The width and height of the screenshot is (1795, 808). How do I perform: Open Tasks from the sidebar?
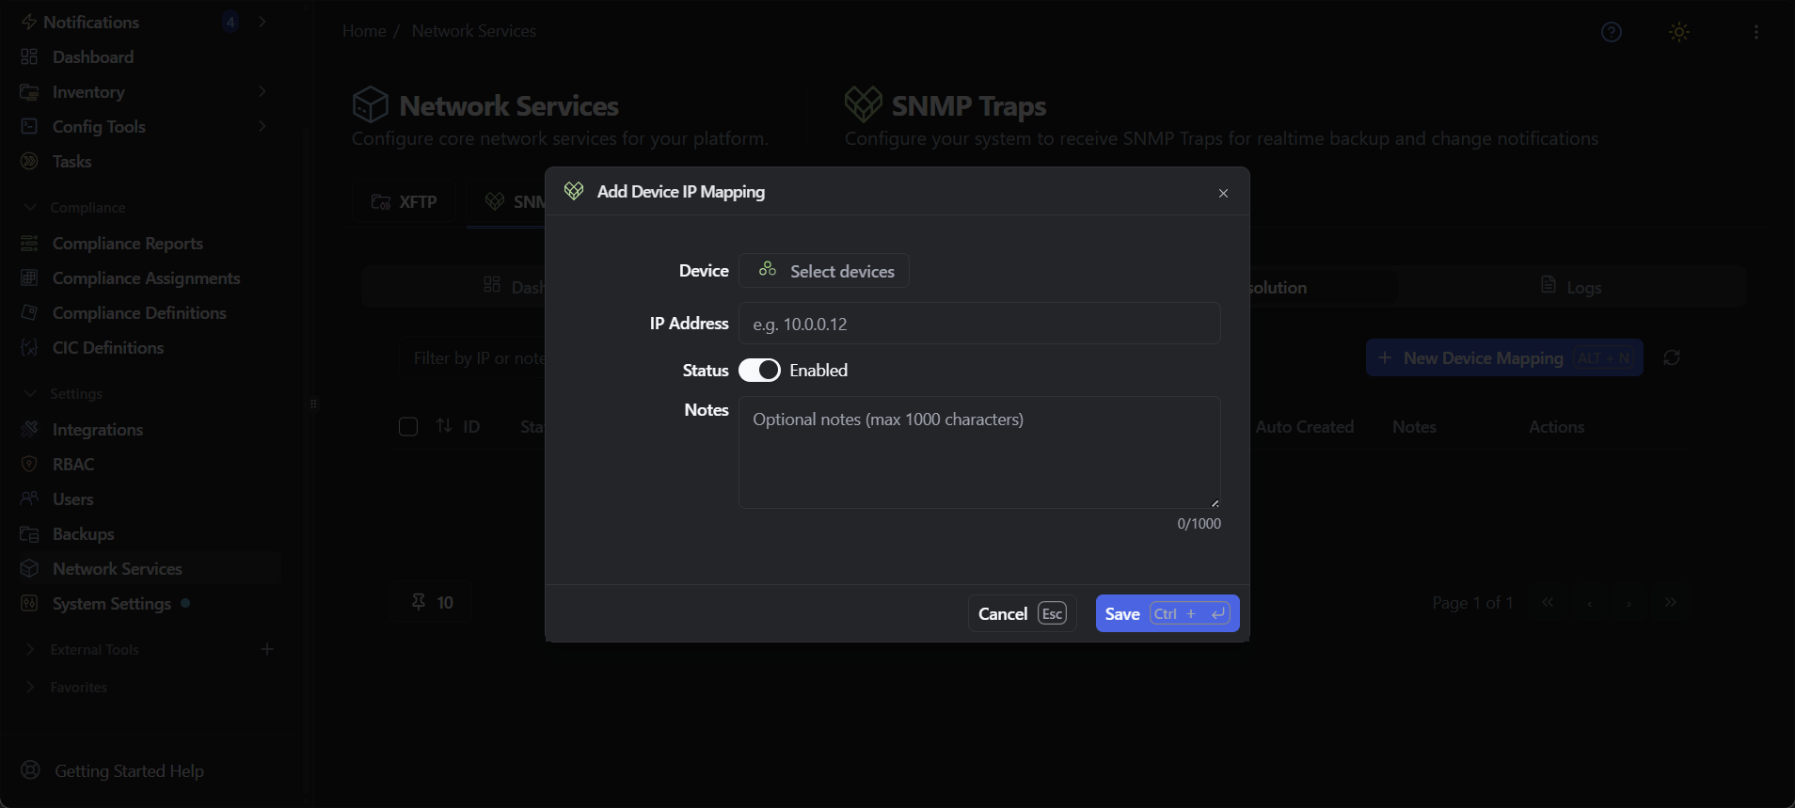click(71, 161)
